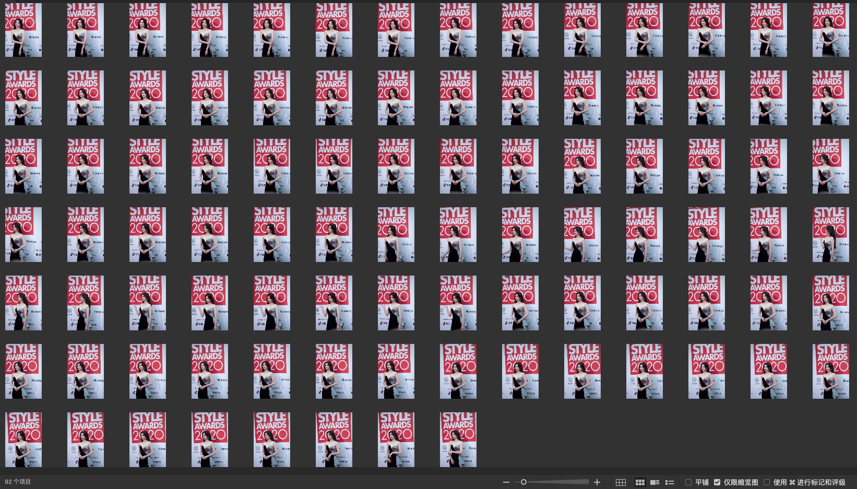The image size is (857, 489).
Task: Select the first thumbnail in the top row
Action: coord(23,30)
